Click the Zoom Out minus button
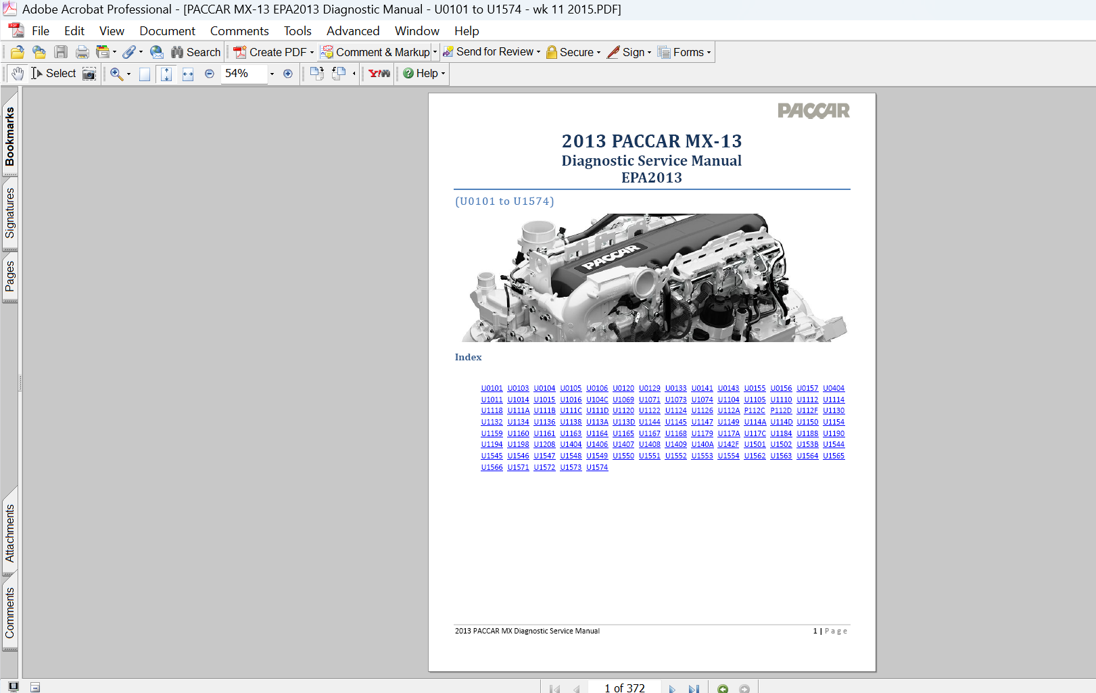Image resolution: width=1096 pixels, height=693 pixels. point(210,74)
